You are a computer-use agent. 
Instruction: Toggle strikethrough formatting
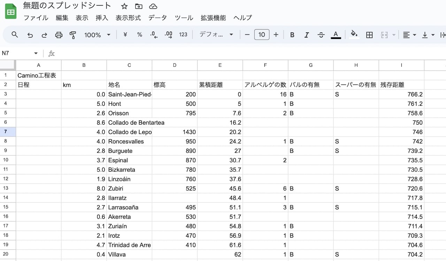pyautogui.click(x=321, y=35)
